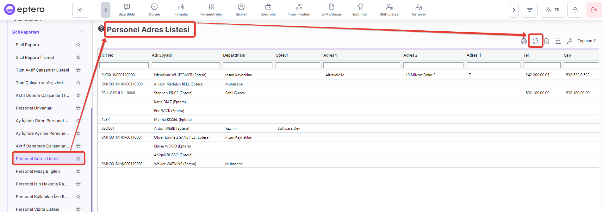Open the Bordrolar menu
The height and width of the screenshot is (212, 603).
[268, 10]
